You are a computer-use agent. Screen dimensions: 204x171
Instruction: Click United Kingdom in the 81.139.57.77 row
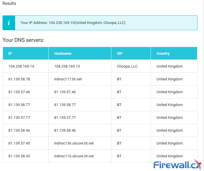(x=170, y=118)
